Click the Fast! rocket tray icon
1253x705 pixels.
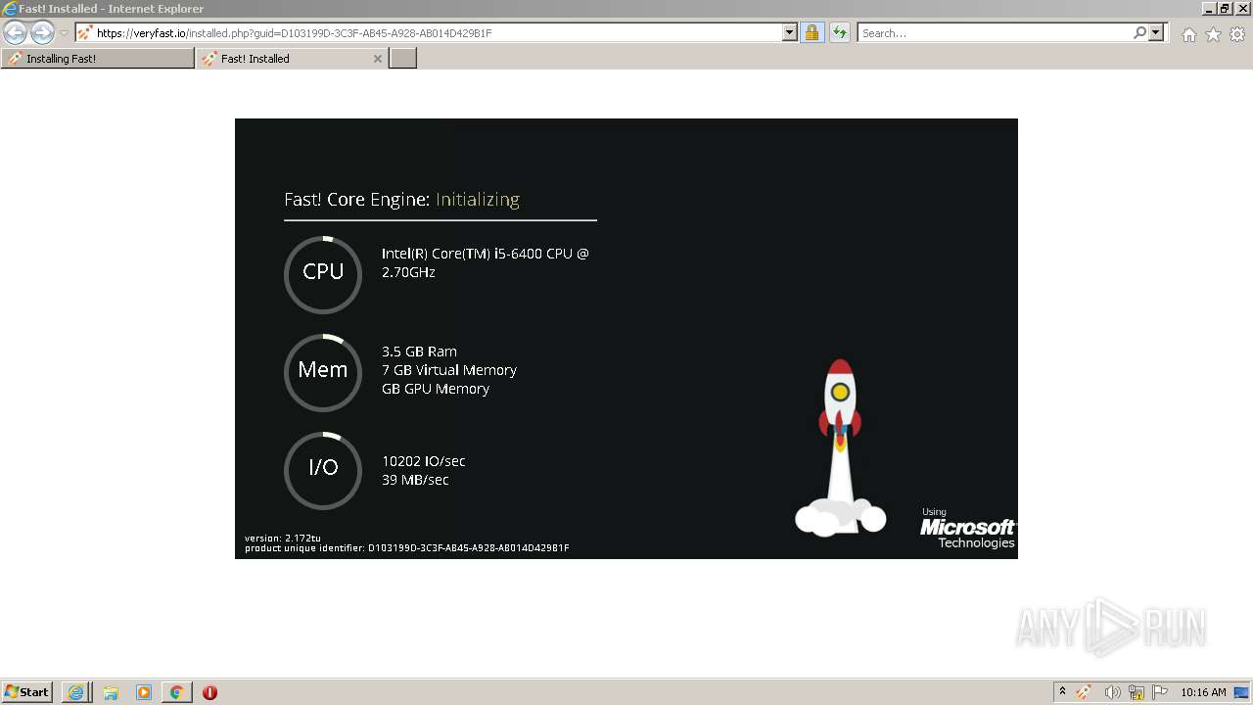coord(1085,692)
